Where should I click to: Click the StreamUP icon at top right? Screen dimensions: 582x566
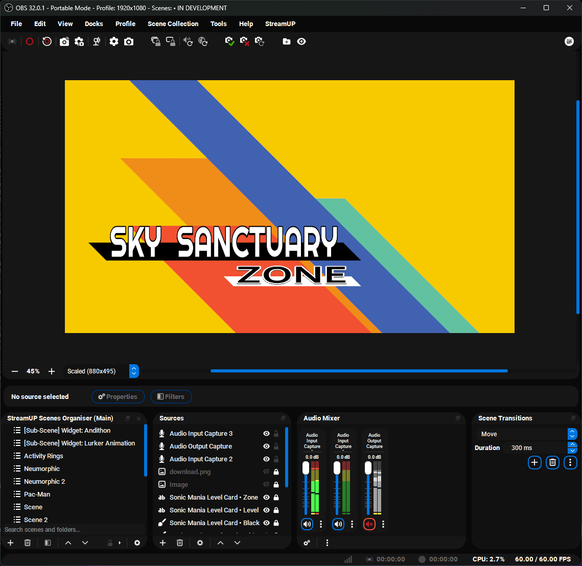569,41
